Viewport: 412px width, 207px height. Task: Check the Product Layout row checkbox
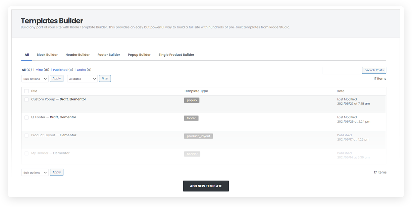[x=27, y=135]
